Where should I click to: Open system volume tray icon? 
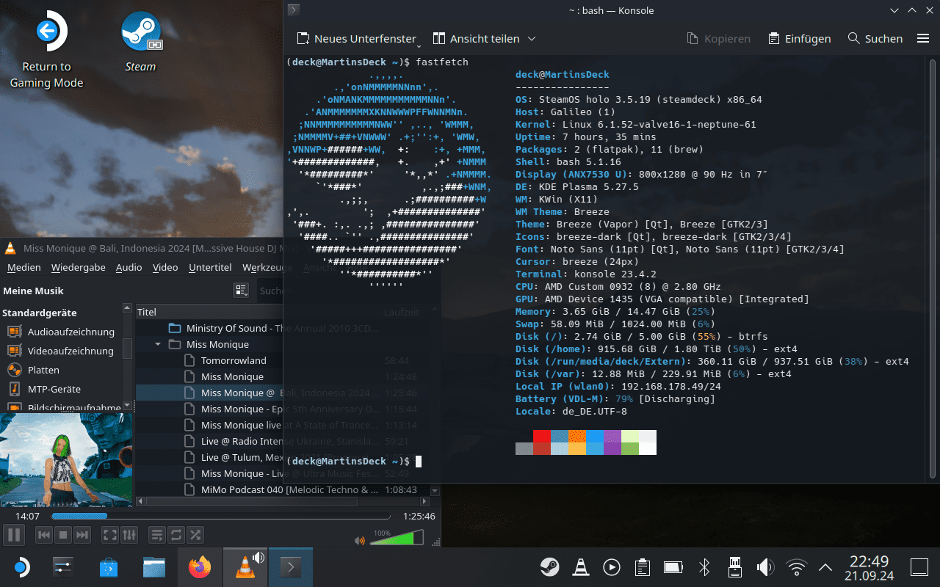pos(765,567)
